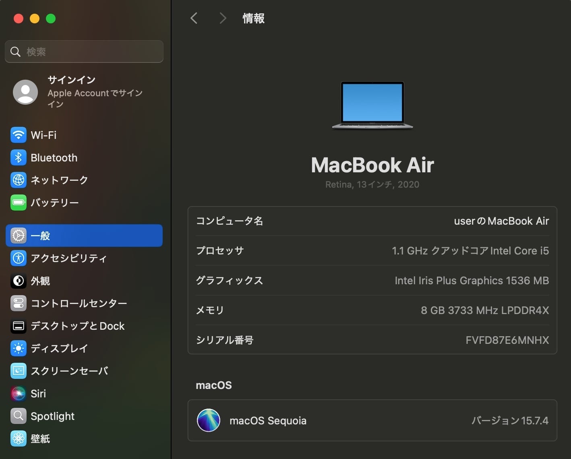571x459 pixels.
Task: Click processor value 1.1 GHz クアッドコア Intel Core i5
Action: 470,251
